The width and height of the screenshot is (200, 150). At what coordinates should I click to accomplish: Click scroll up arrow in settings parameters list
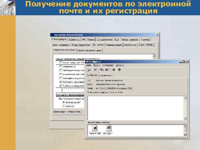tap(154, 56)
